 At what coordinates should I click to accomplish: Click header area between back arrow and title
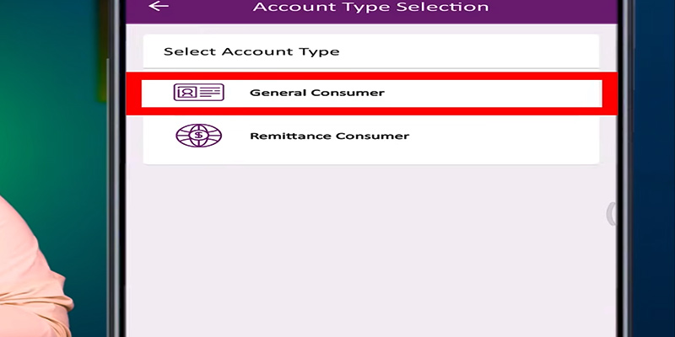coord(211,8)
